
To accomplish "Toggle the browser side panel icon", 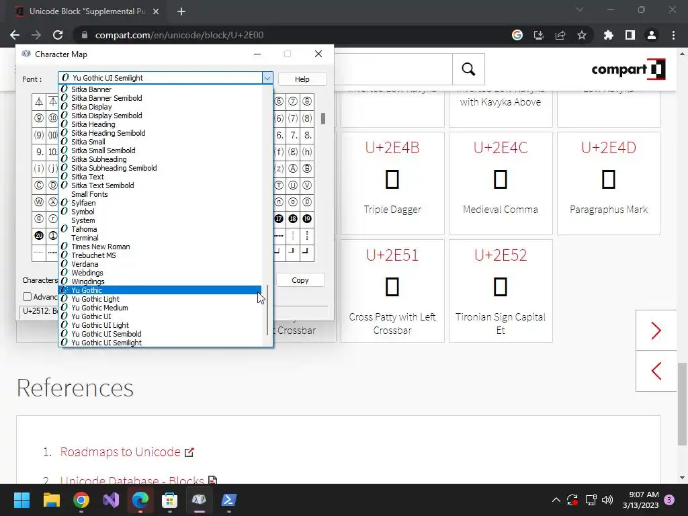I will [x=630, y=35].
